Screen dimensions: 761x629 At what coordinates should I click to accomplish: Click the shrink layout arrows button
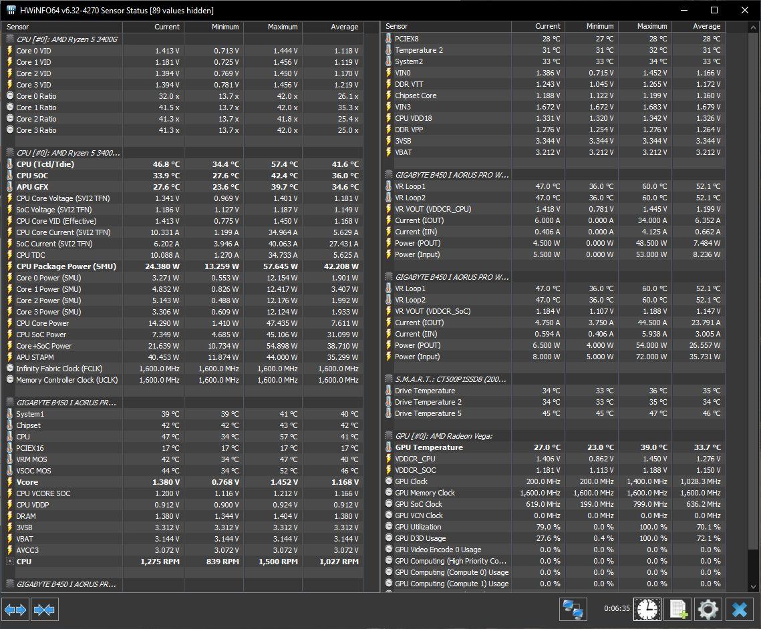point(44,609)
